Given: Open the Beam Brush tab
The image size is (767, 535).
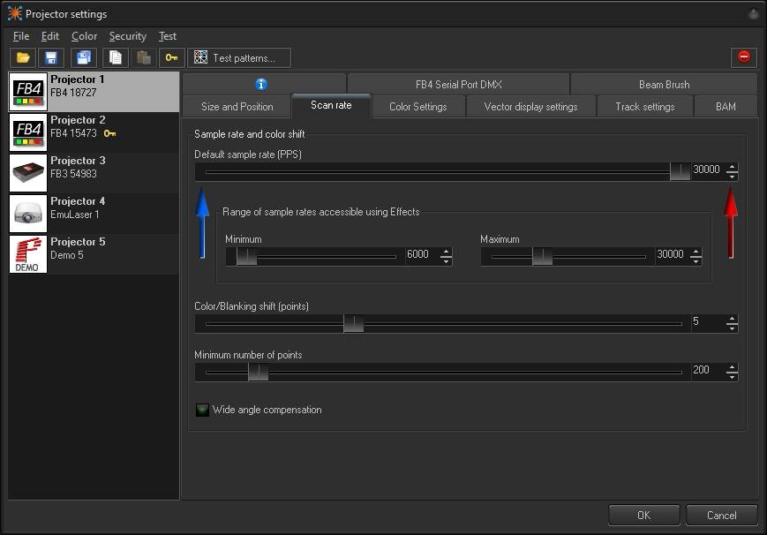Looking at the screenshot, I should coord(664,84).
